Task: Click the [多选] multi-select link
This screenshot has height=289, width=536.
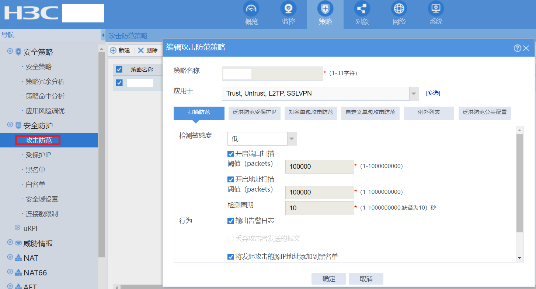Action: click(433, 93)
